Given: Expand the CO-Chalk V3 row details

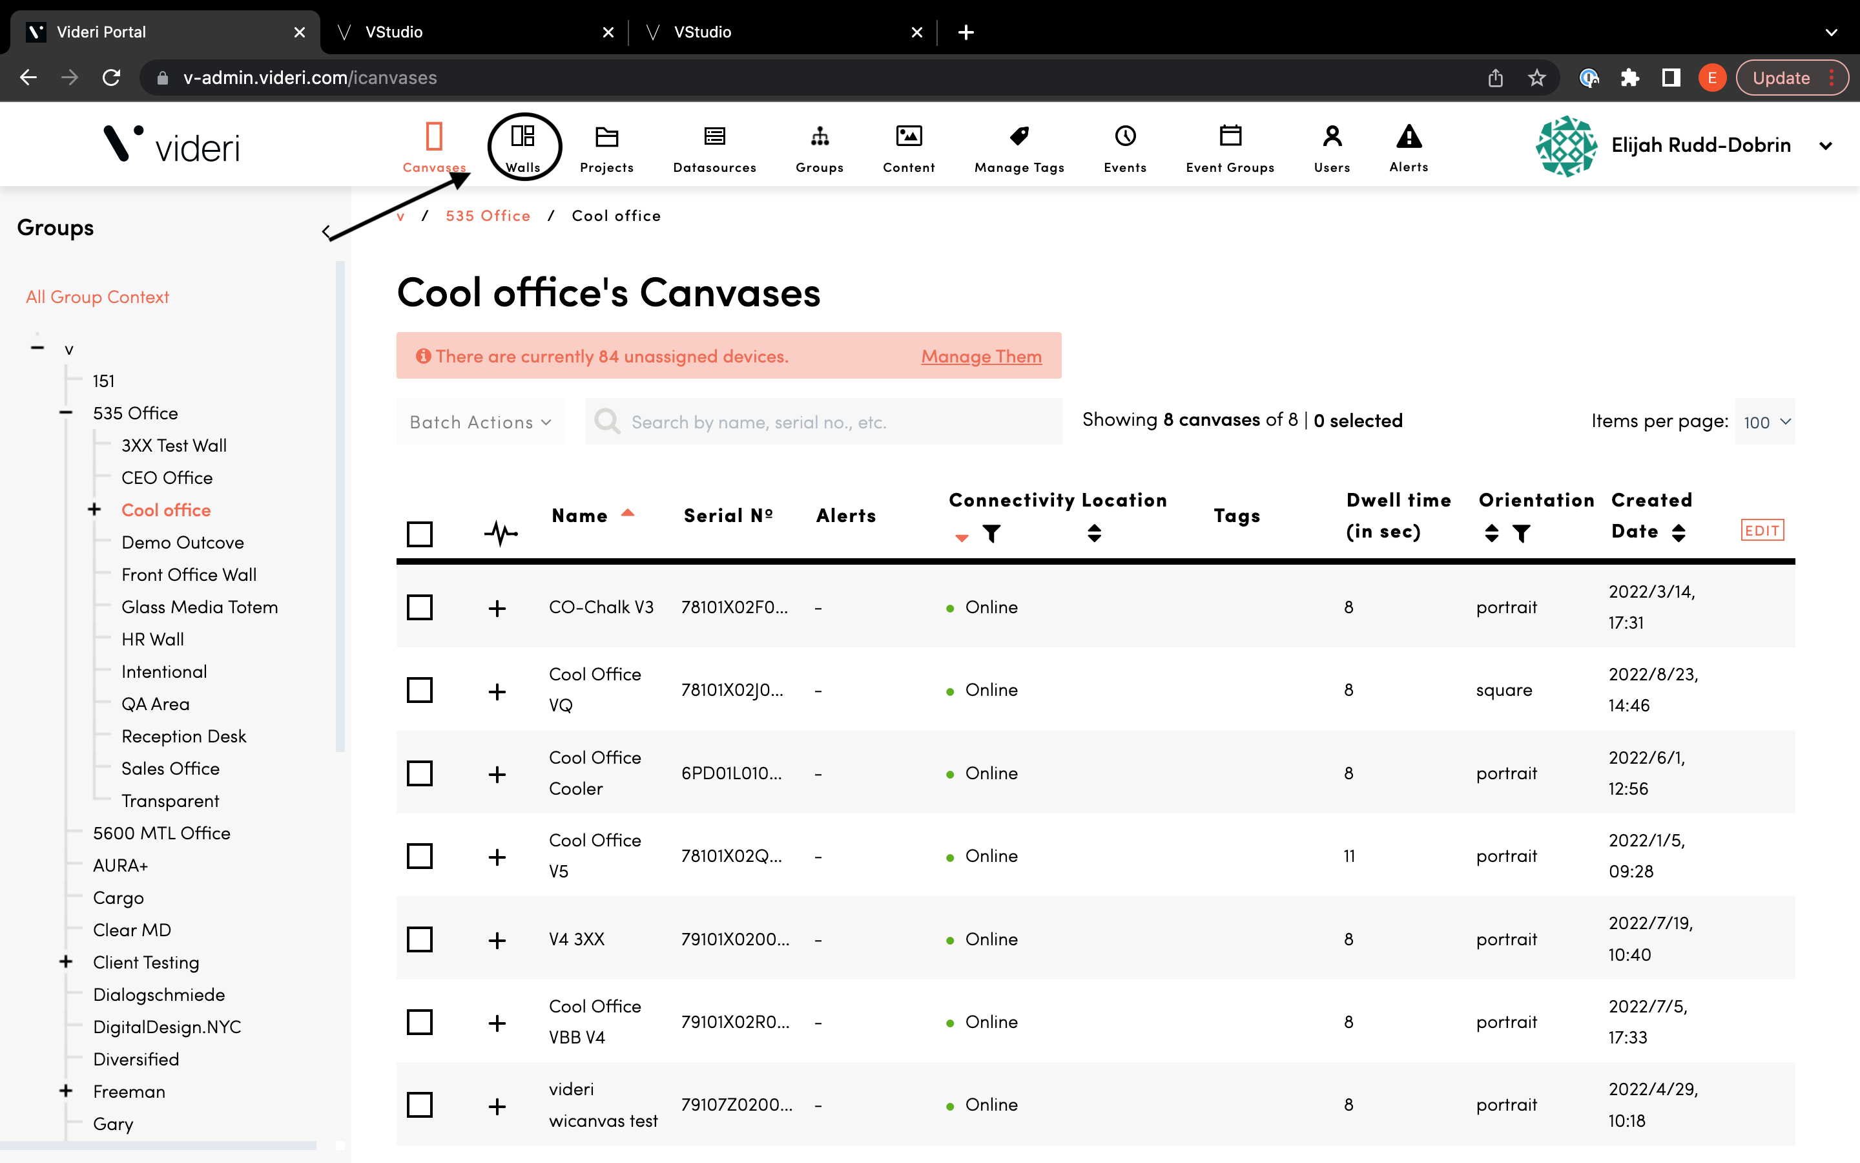Looking at the screenshot, I should [497, 609].
